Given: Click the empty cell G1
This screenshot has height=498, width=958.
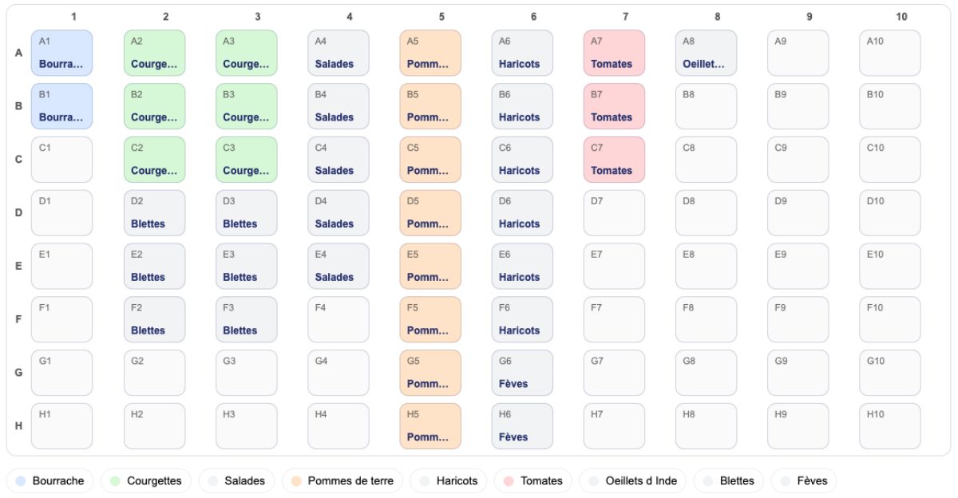Looking at the screenshot, I should click(61, 373).
